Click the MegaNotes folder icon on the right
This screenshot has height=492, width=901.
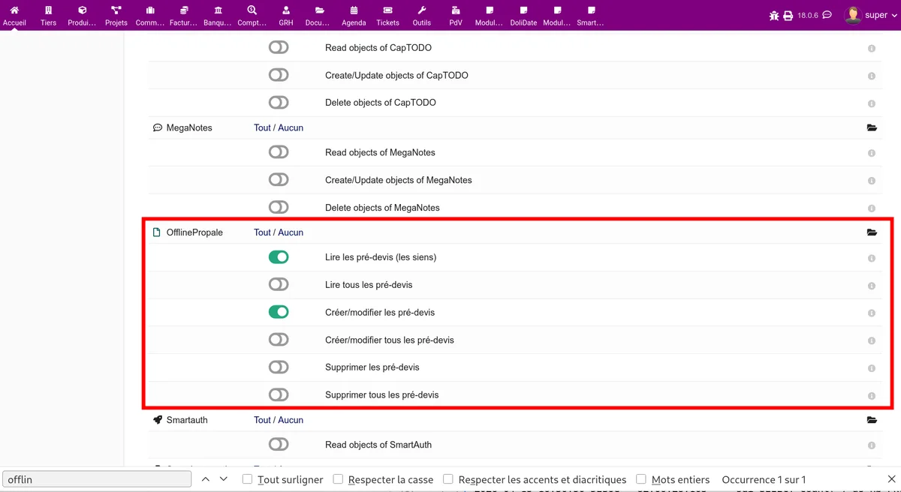(872, 128)
